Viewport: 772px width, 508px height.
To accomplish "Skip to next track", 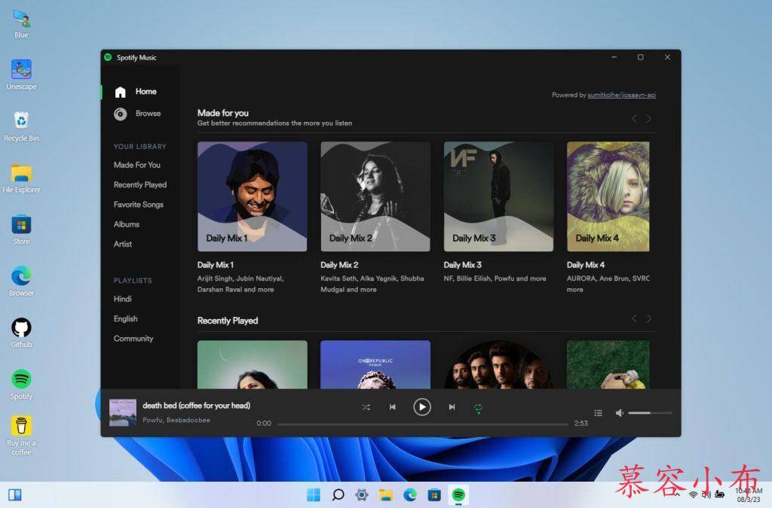I will click(x=452, y=407).
